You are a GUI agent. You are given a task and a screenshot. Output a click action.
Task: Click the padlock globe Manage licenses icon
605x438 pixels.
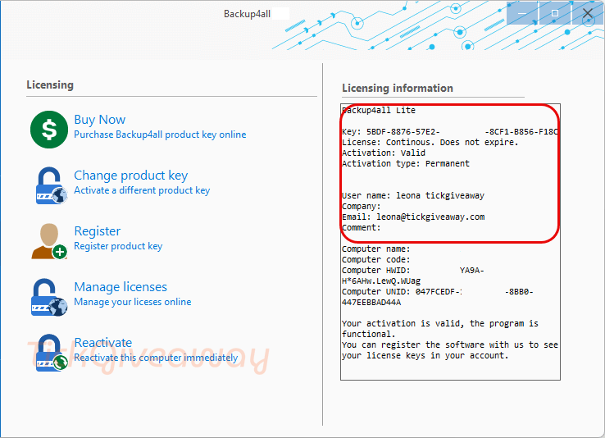[49, 297]
